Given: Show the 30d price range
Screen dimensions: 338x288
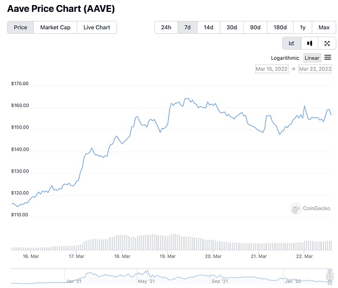Looking at the screenshot, I should [232, 27].
